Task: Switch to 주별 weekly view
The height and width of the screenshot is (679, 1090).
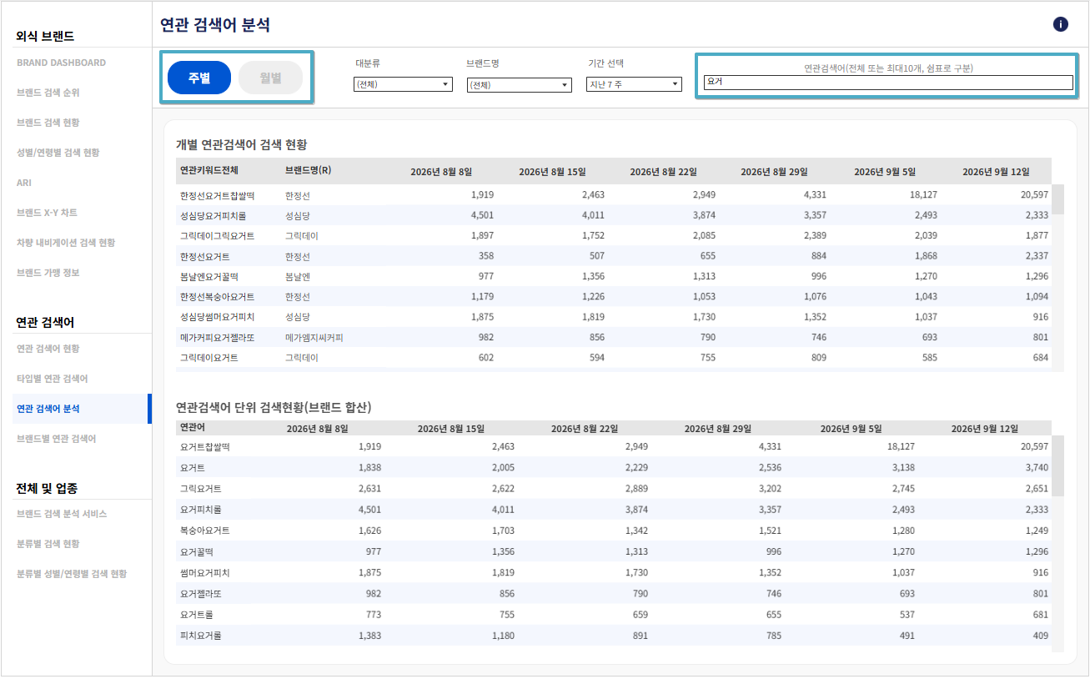Action: click(199, 78)
